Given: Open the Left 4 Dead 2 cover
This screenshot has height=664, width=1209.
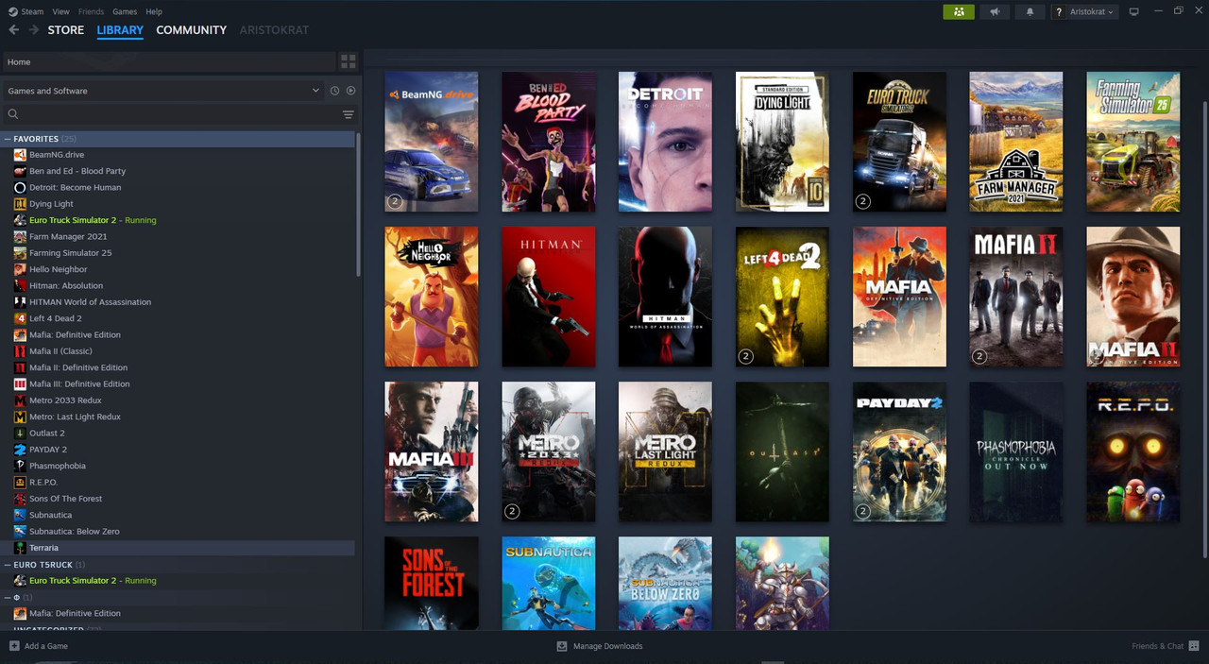Looking at the screenshot, I should coord(782,297).
